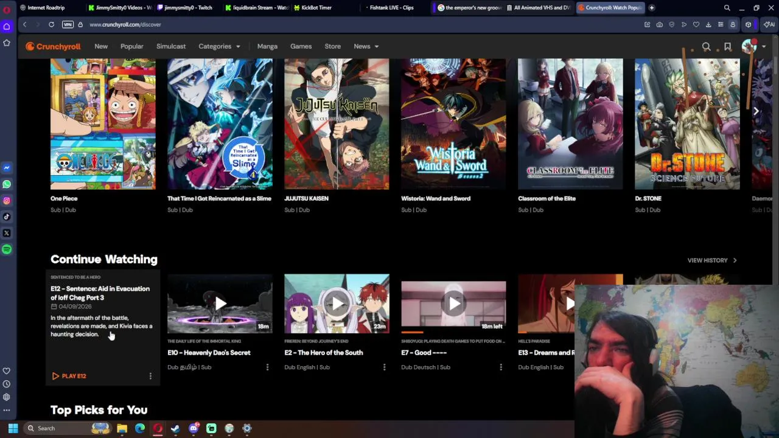
Task: Reload the page with the refresh icon
Action: click(x=51, y=24)
